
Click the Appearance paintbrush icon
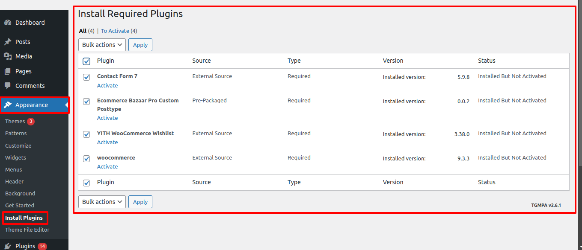[8, 105]
